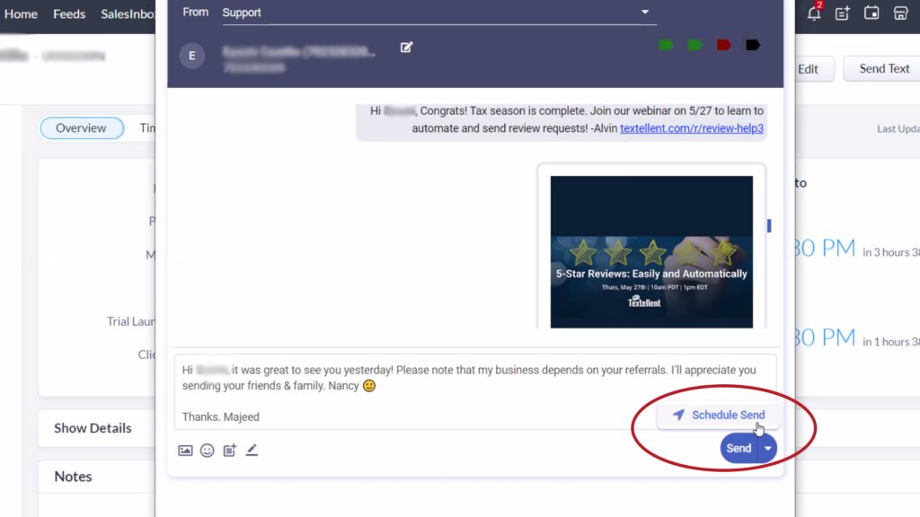The height and width of the screenshot is (517, 920).
Task: Click the signature pen icon in composer
Action: click(252, 450)
